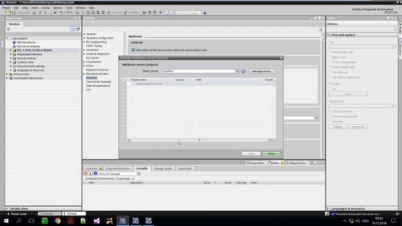
Task: Open the Show all messages dropdown
Action: (x=138, y=174)
